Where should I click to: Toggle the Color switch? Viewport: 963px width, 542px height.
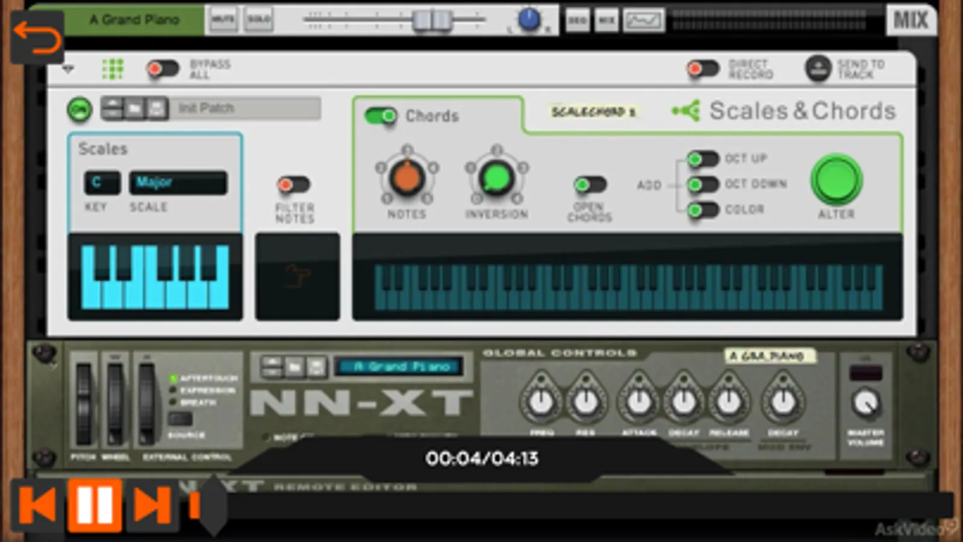coord(703,210)
